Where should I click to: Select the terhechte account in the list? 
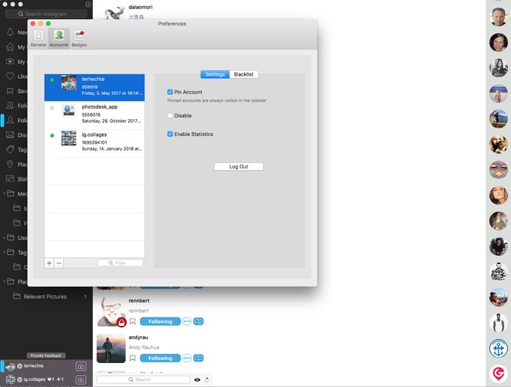[x=94, y=87]
